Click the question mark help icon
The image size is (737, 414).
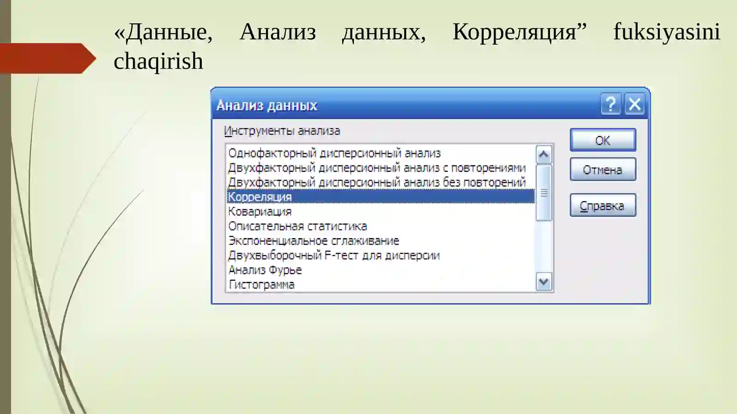pyautogui.click(x=611, y=104)
